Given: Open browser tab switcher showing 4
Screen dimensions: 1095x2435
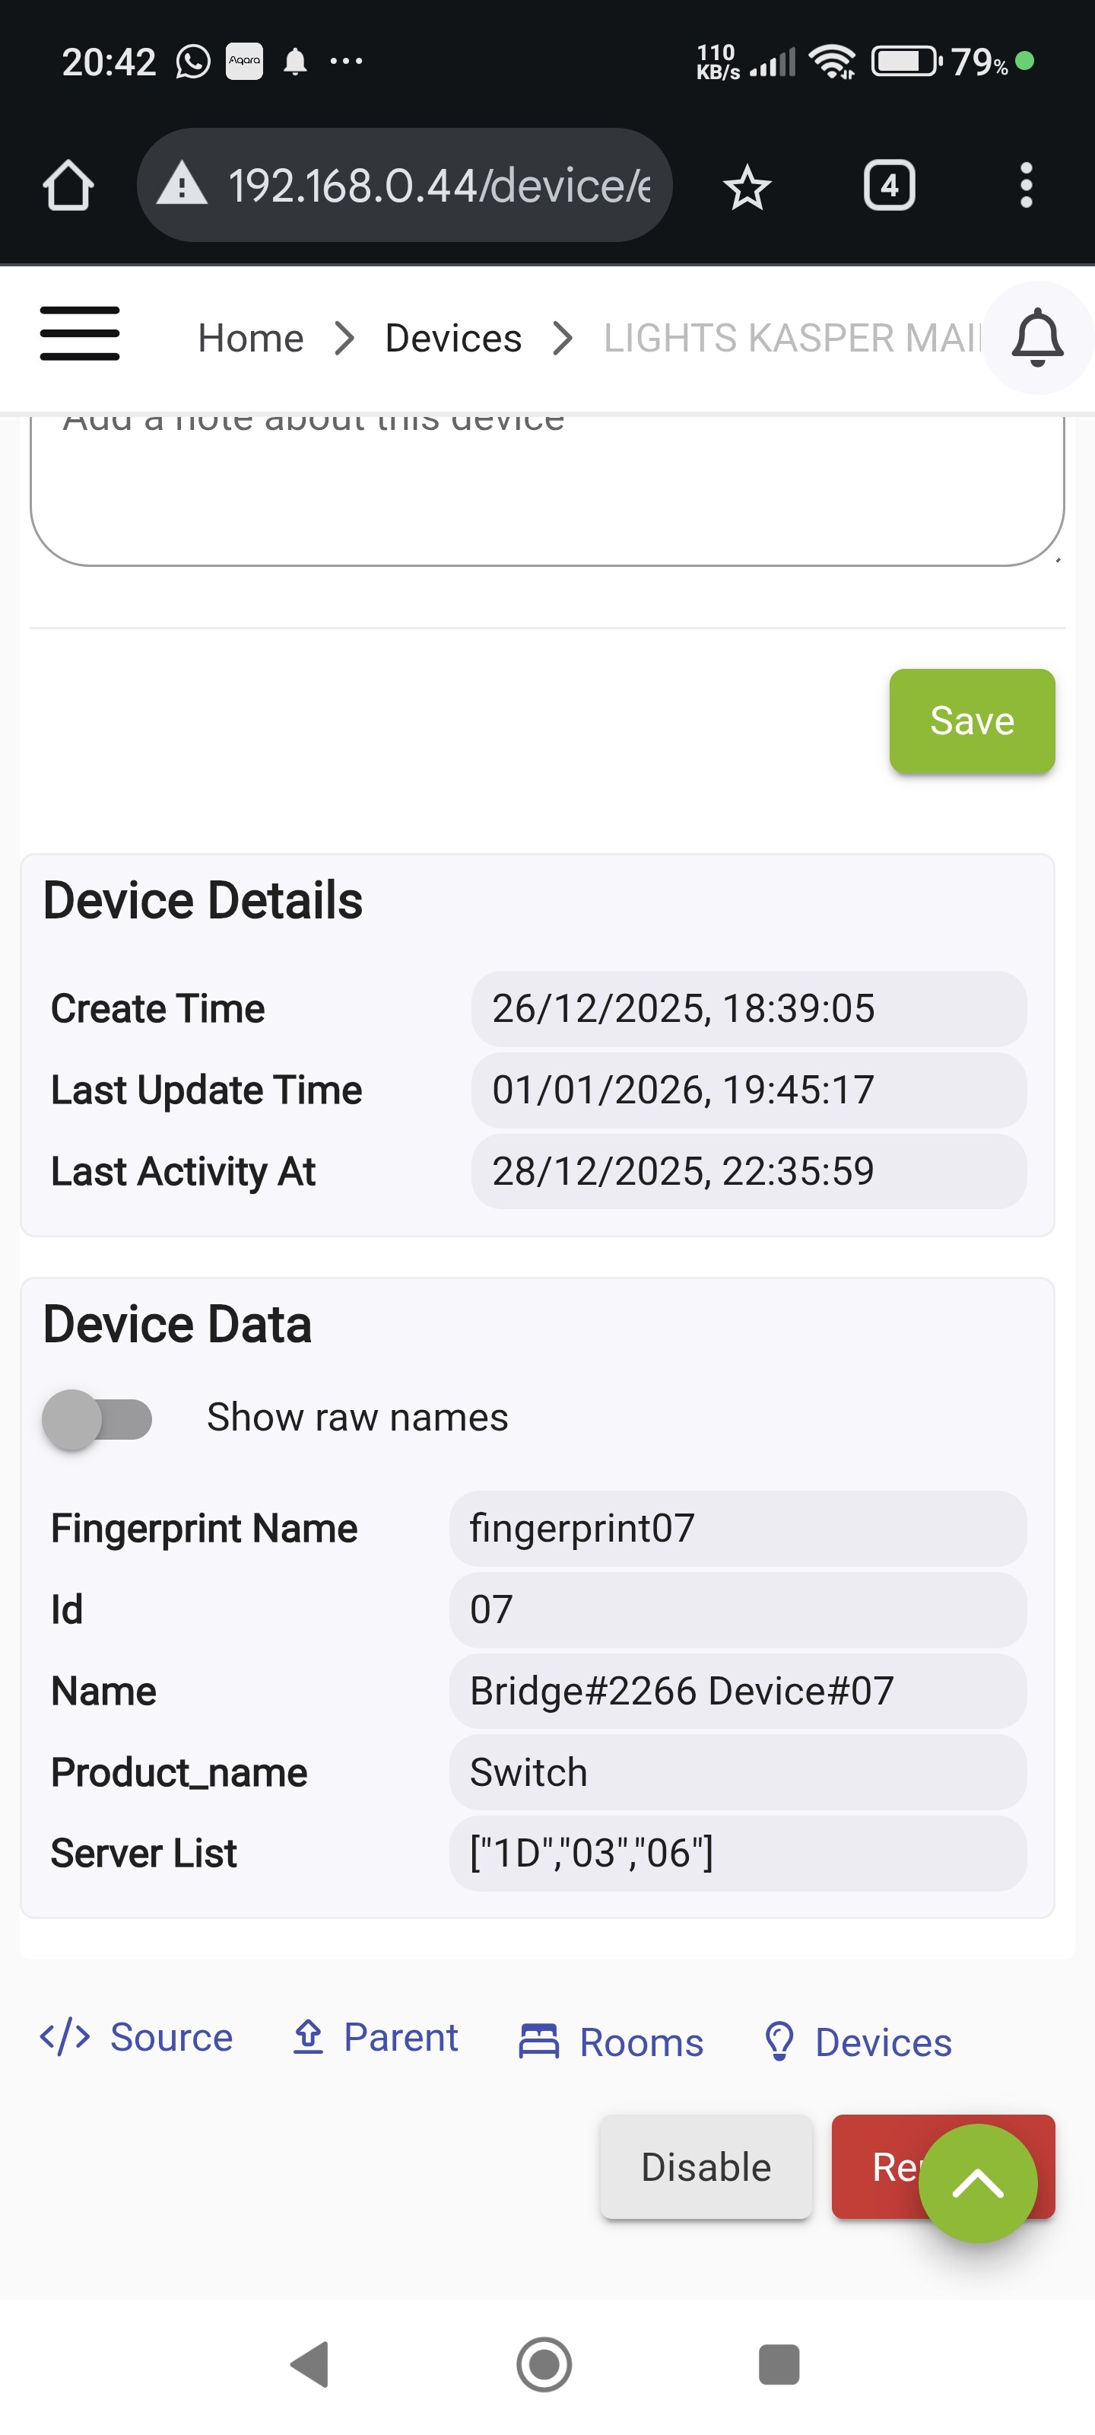Looking at the screenshot, I should pos(888,185).
